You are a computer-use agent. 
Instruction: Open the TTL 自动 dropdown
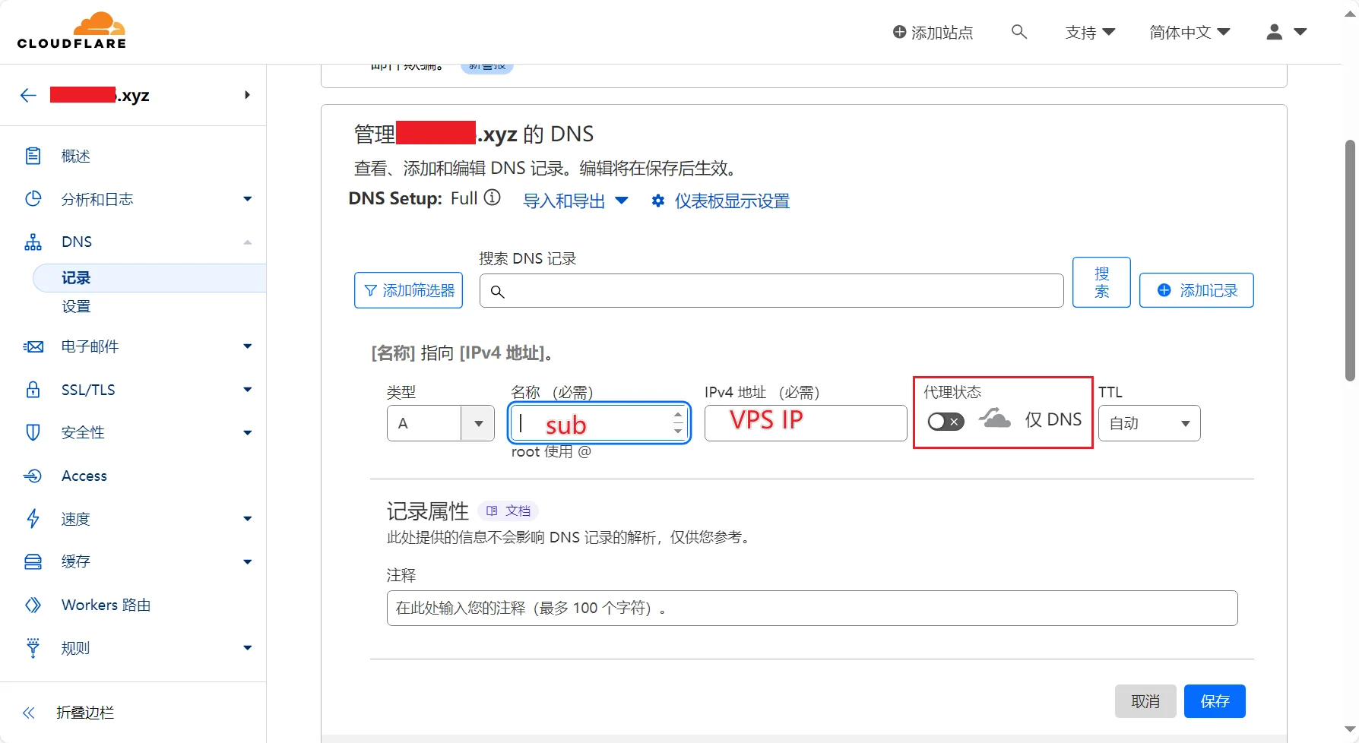tap(1149, 423)
